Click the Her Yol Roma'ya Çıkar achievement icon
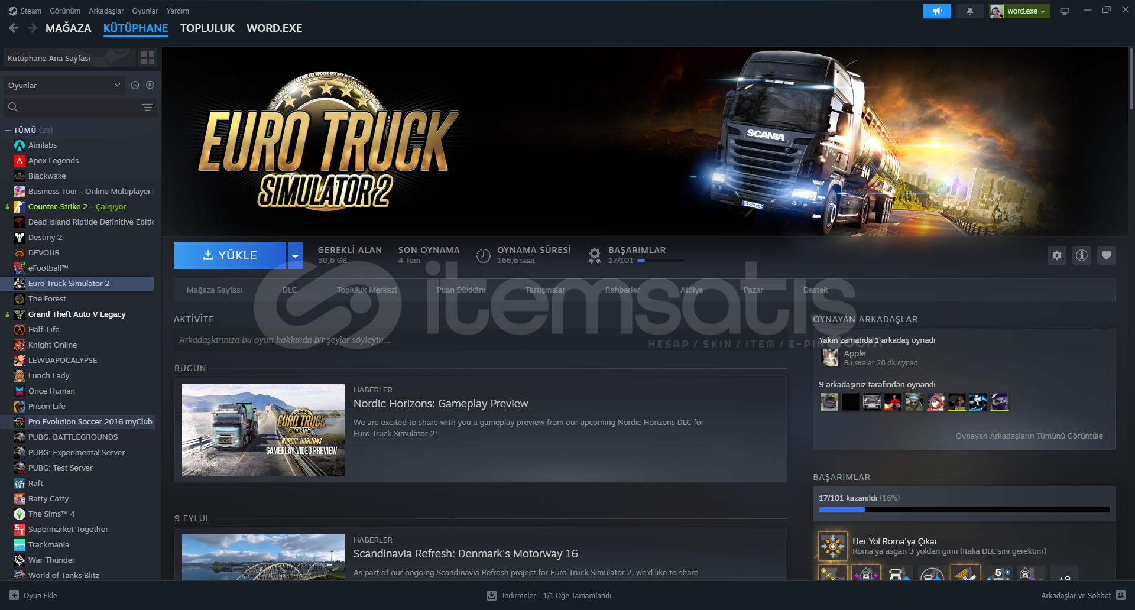This screenshot has width=1135, height=610. (x=832, y=546)
